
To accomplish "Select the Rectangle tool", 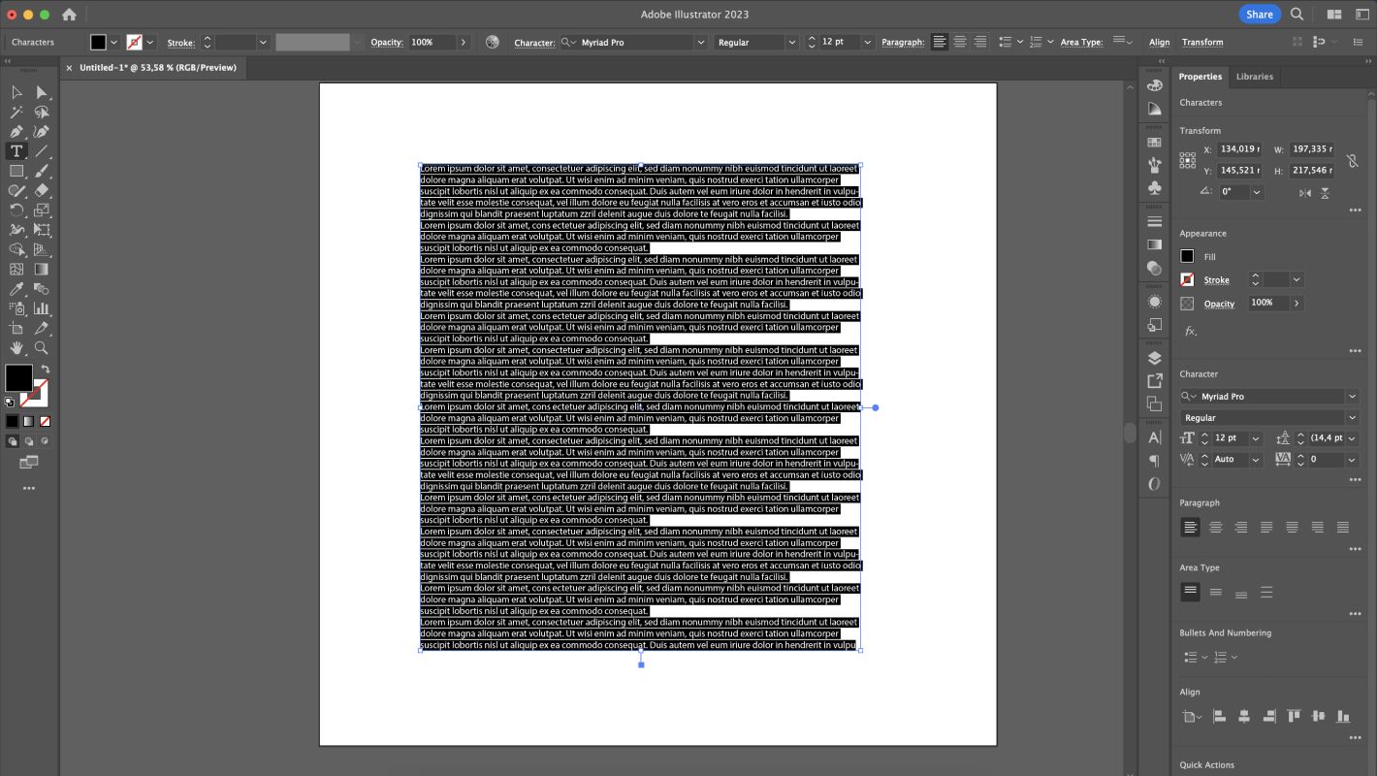I will pos(16,169).
